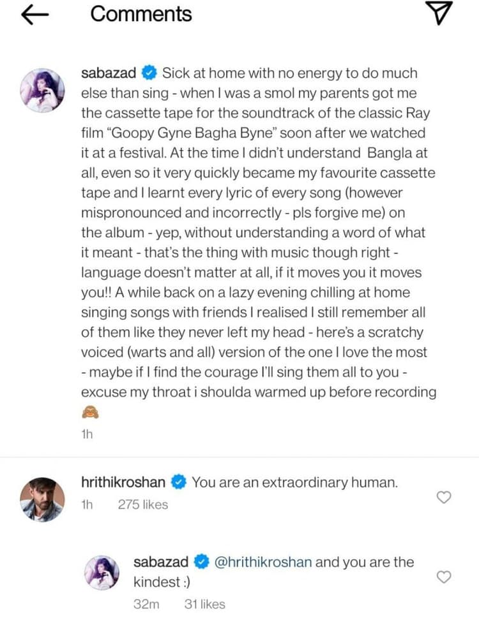
Task: Open hrithikroshan's profile picture
Action: (x=42, y=499)
